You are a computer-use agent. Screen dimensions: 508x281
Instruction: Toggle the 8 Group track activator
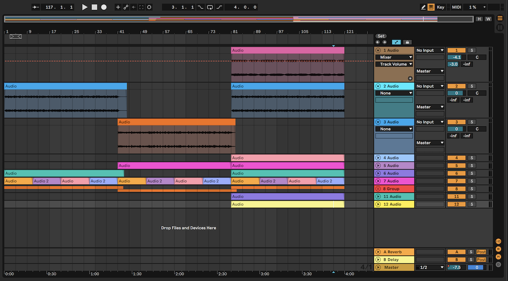pyautogui.click(x=456, y=189)
